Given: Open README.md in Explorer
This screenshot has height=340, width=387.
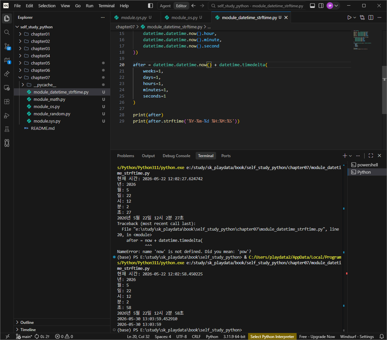Looking at the screenshot, I should coord(43,128).
